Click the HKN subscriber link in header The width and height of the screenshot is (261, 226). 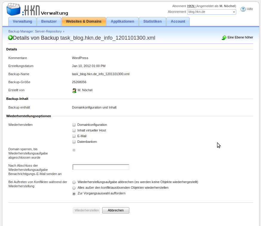click(191, 6)
